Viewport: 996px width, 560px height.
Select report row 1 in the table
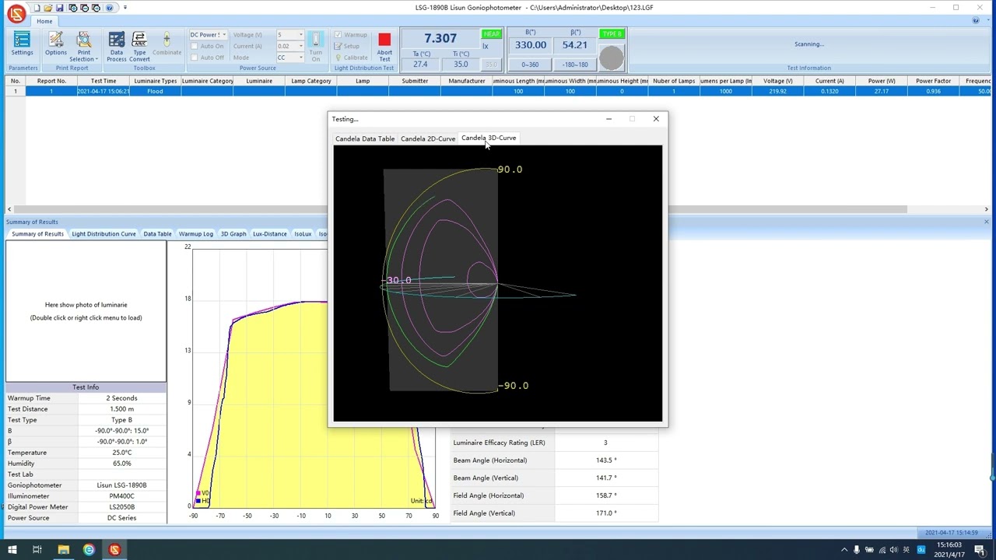[498, 91]
